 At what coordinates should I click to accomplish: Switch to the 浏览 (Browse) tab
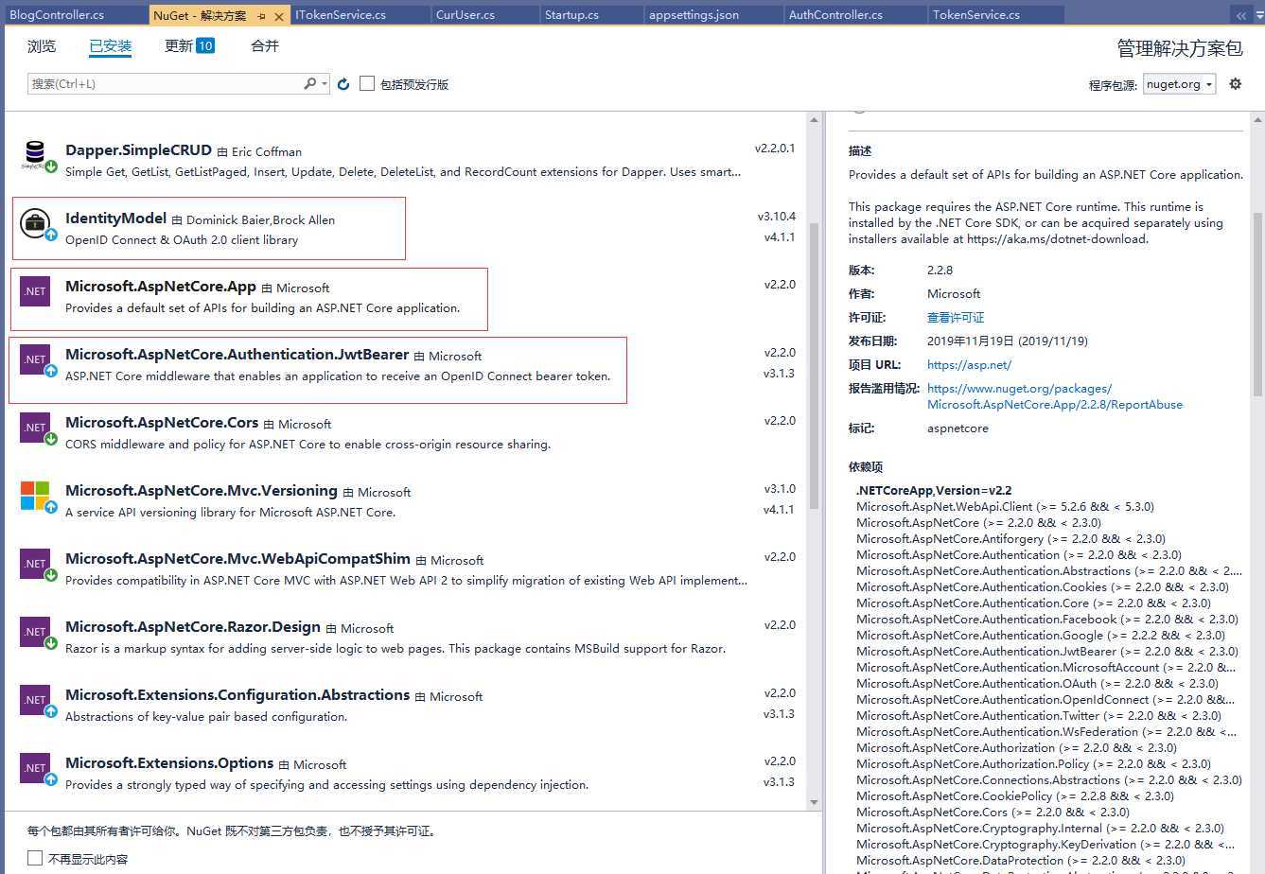(42, 46)
